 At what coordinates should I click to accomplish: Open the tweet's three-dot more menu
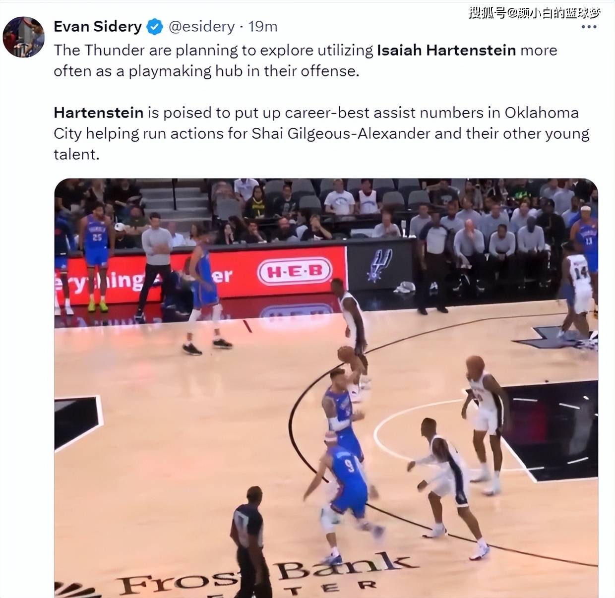point(589,27)
